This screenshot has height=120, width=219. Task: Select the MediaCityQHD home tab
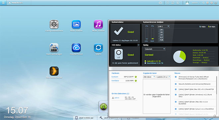(16, 3)
